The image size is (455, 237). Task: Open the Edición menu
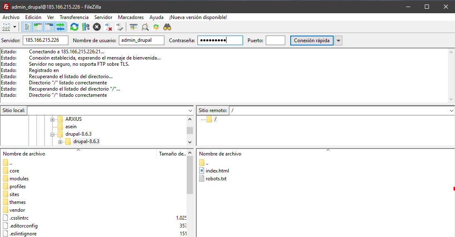[x=33, y=17]
